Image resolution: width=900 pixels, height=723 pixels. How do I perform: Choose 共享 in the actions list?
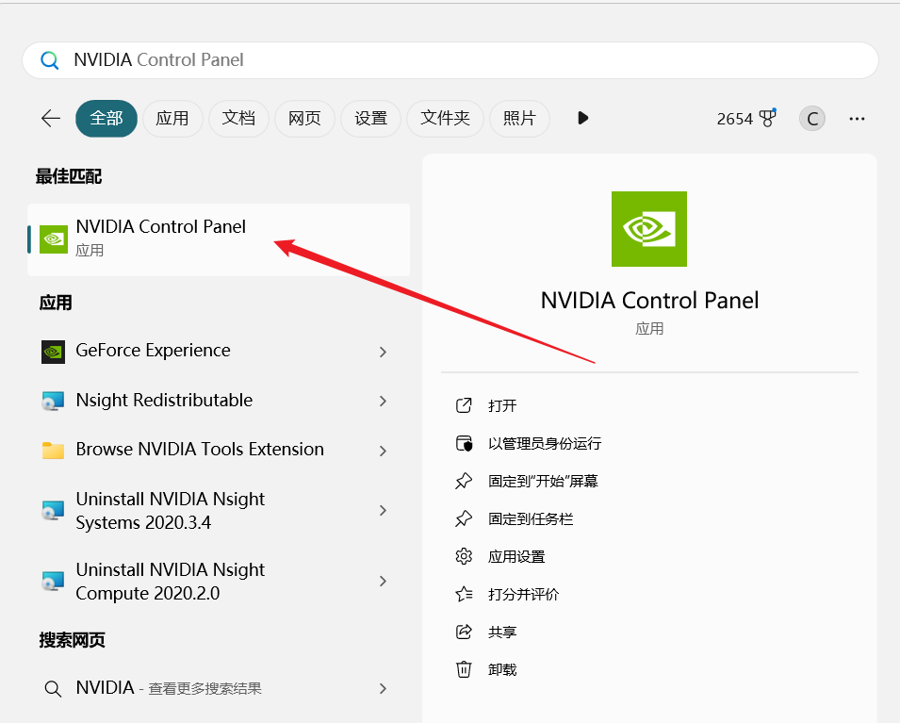(x=502, y=633)
